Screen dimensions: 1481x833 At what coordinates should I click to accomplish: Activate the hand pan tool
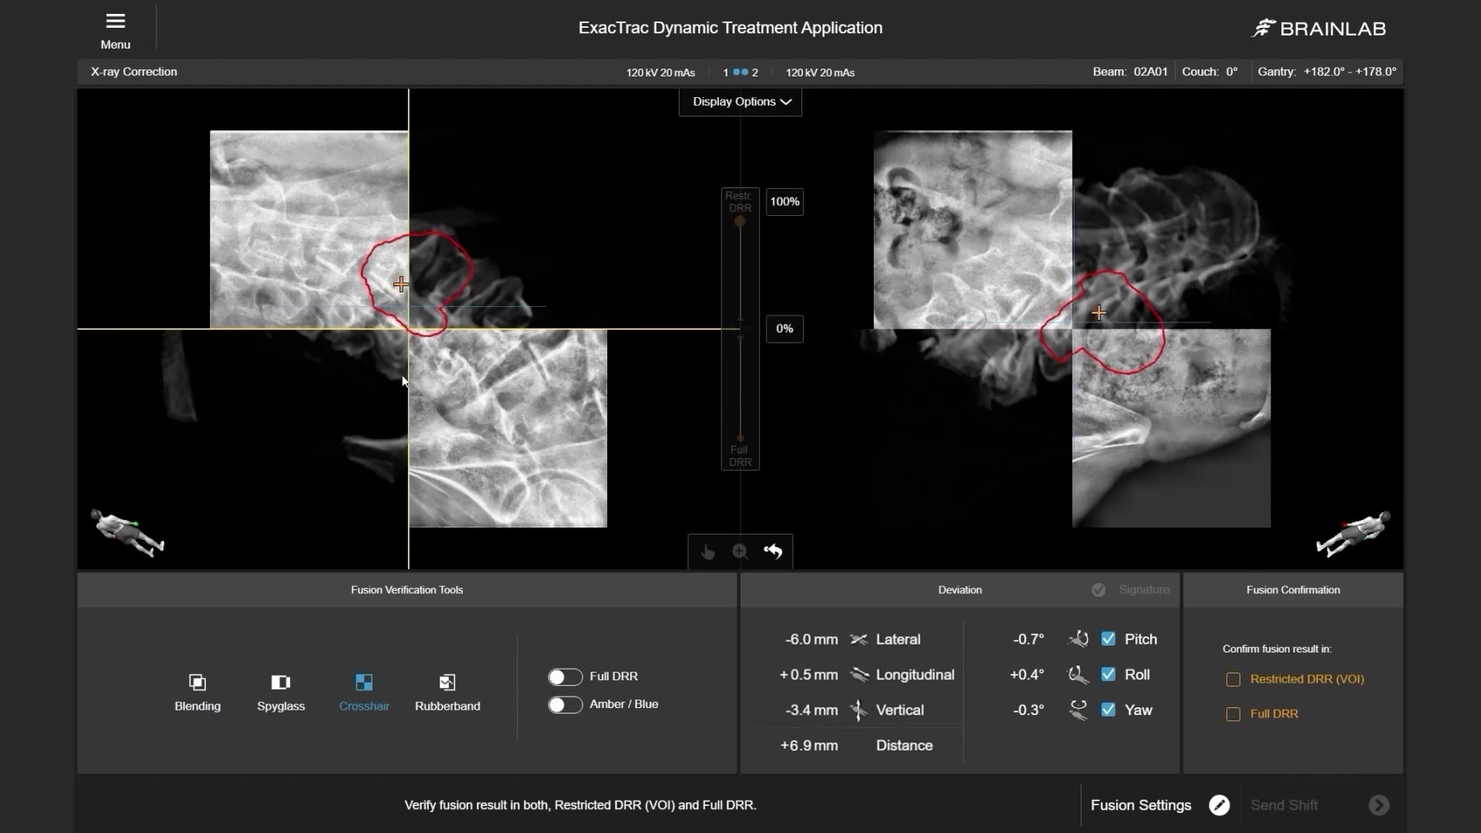(x=707, y=551)
